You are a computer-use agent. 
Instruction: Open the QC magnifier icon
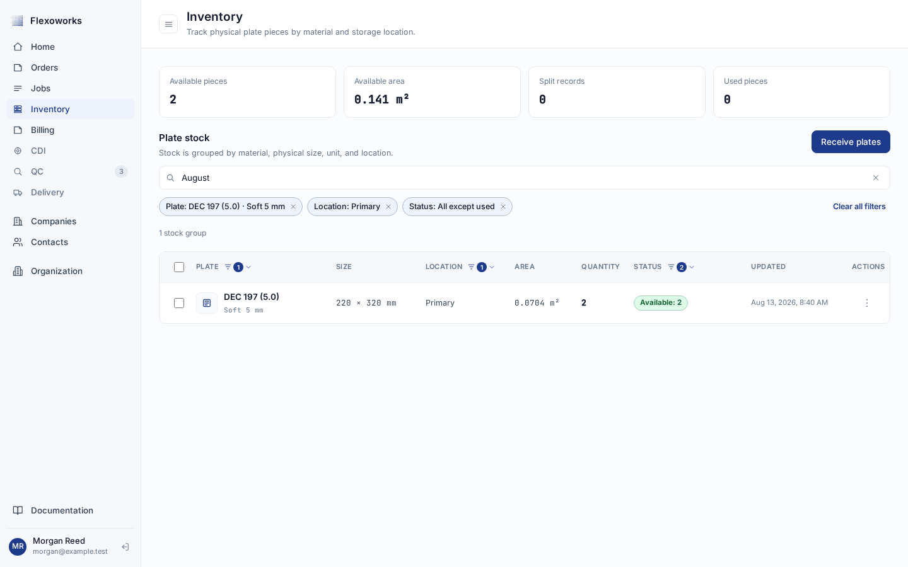[18, 171]
